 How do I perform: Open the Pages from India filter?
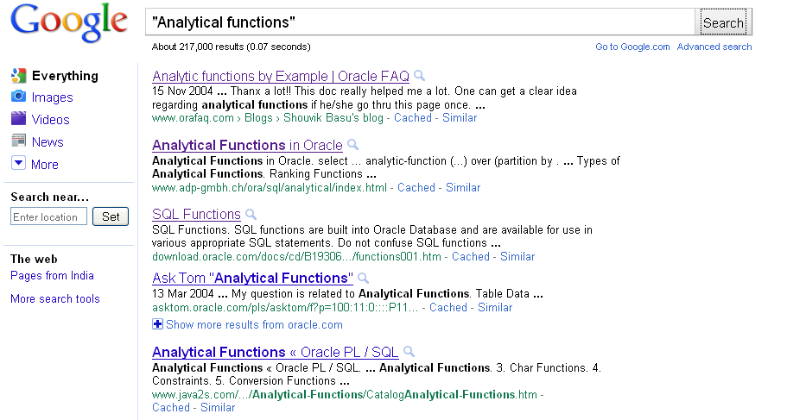[52, 276]
